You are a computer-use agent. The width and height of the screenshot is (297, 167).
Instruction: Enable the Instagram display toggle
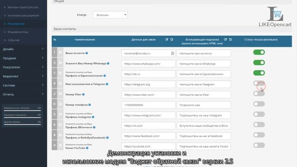[259, 115]
